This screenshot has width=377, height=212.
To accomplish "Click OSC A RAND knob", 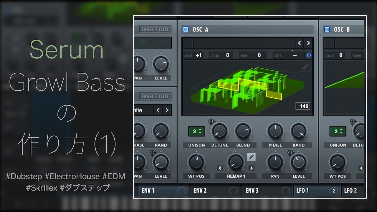I will click(x=298, y=131).
